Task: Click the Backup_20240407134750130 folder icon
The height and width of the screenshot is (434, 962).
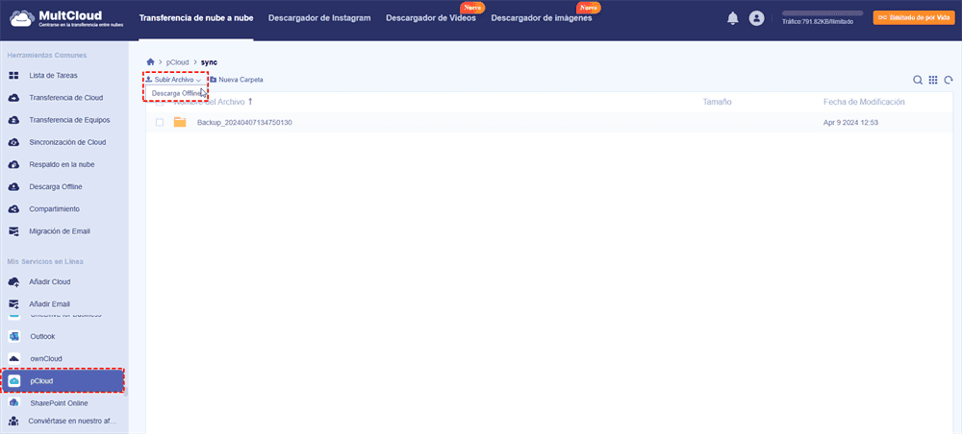Action: point(180,123)
